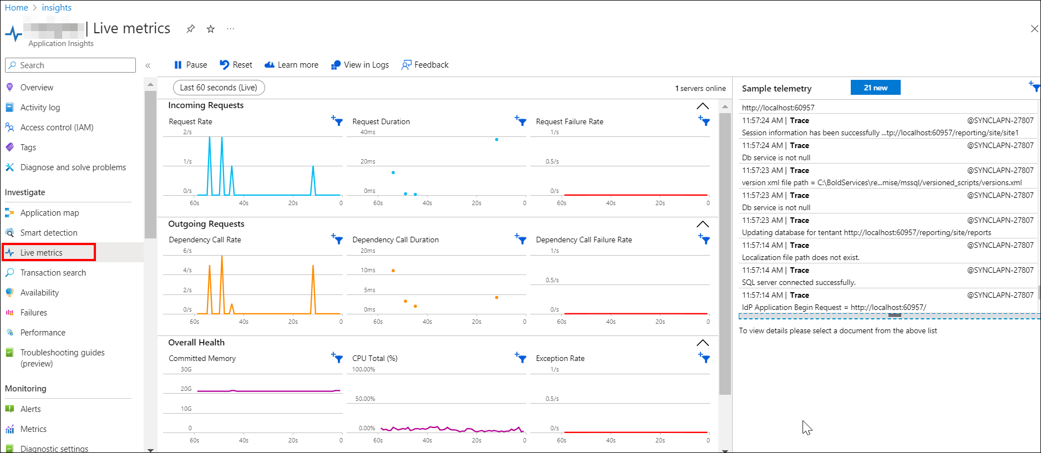Filter the Request Failure Rate chart
This screenshot has height=453, width=1041.
coord(704,120)
